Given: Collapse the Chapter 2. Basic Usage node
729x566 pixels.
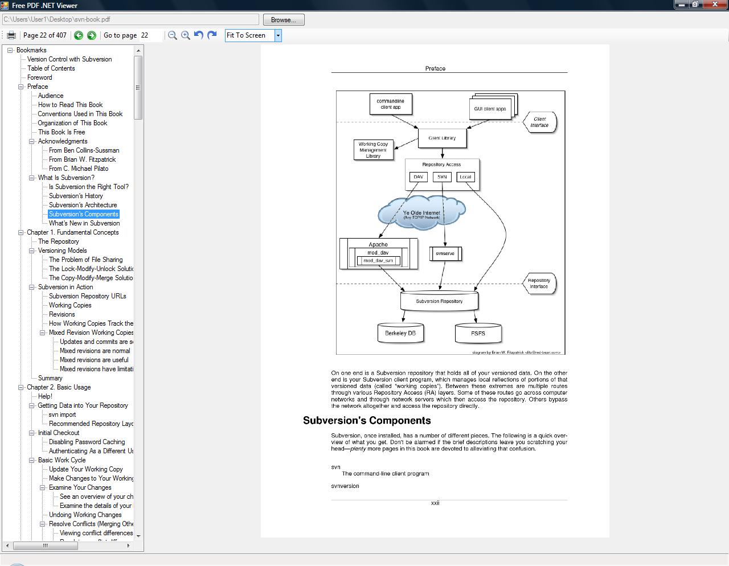Looking at the screenshot, I should pyautogui.click(x=21, y=387).
